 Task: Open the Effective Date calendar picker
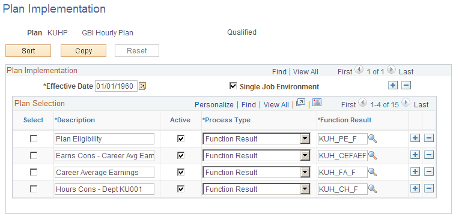(x=142, y=86)
